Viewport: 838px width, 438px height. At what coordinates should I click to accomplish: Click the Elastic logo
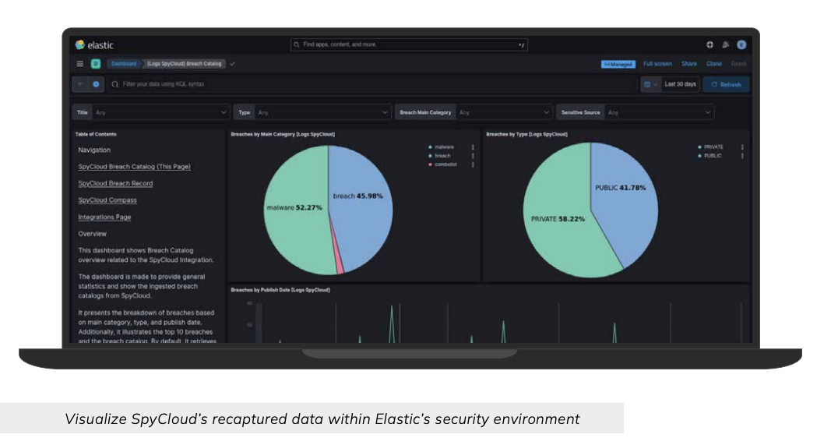click(94, 45)
